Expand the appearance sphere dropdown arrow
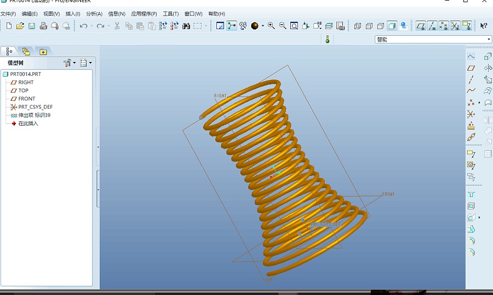 pyautogui.click(x=263, y=26)
